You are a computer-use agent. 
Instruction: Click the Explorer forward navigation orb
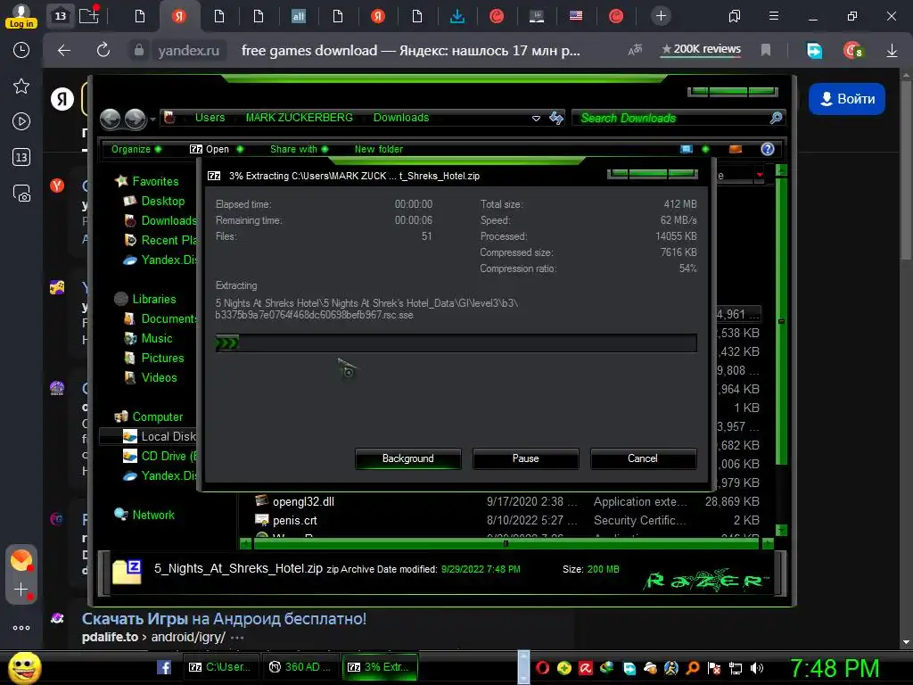point(136,119)
